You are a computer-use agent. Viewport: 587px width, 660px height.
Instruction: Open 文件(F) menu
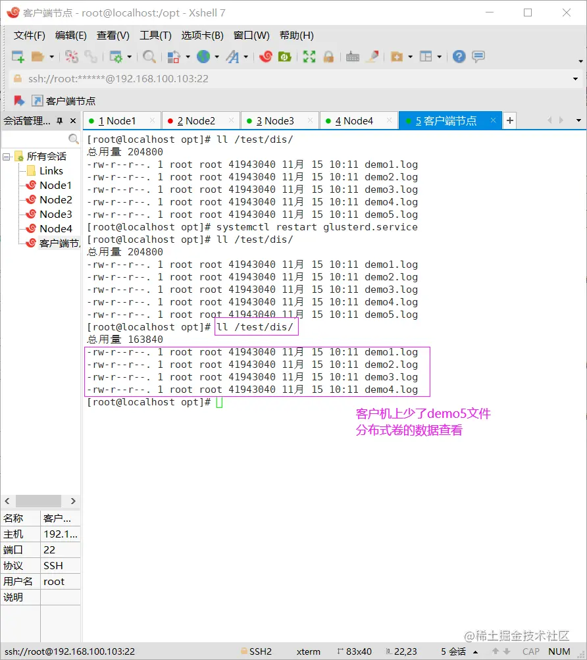coord(29,36)
